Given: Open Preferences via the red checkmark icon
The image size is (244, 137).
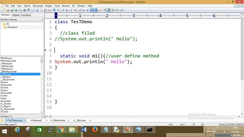Looking at the screenshot, I should pyautogui.click(x=100, y=10).
